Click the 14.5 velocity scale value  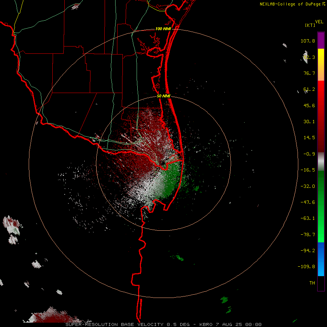tap(309, 138)
